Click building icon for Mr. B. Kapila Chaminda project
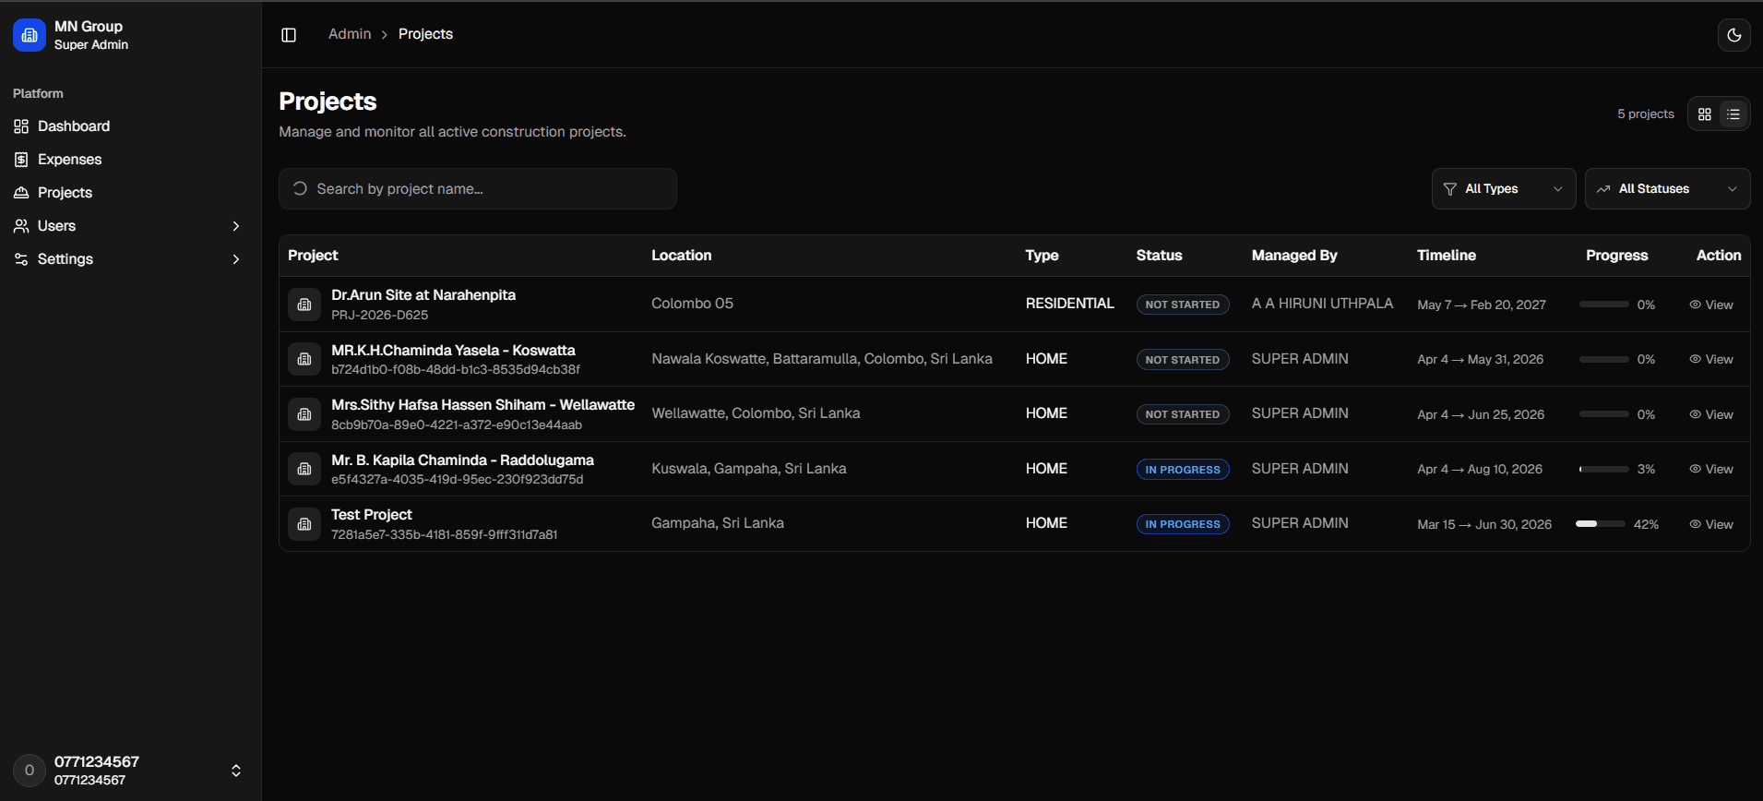 click(304, 469)
